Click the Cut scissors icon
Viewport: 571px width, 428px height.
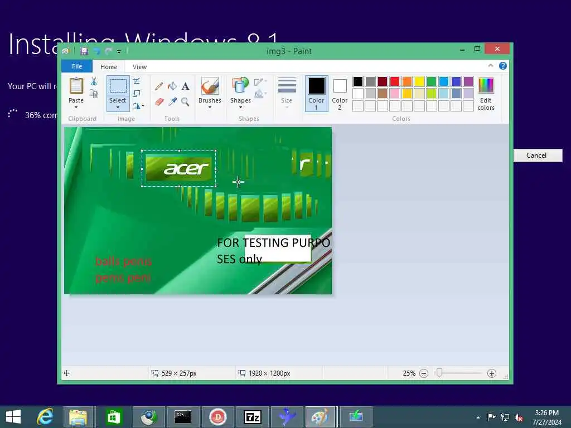tap(94, 81)
